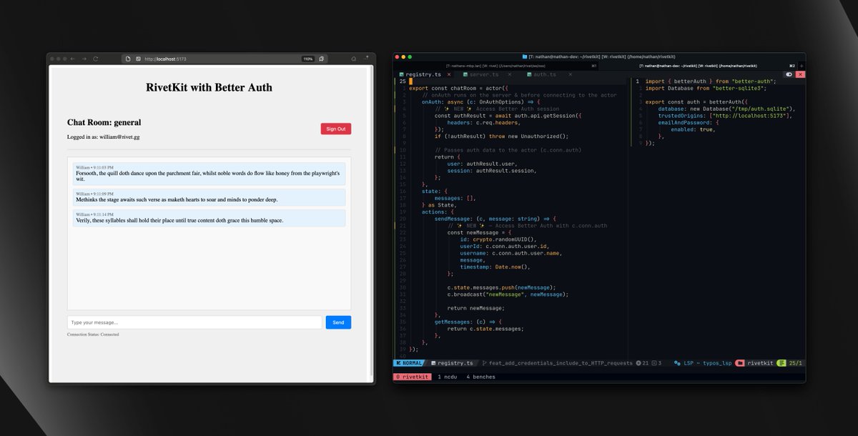Go back in the browser
Image resolution: width=858 pixels, height=436 pixels.
pos(71,59)
